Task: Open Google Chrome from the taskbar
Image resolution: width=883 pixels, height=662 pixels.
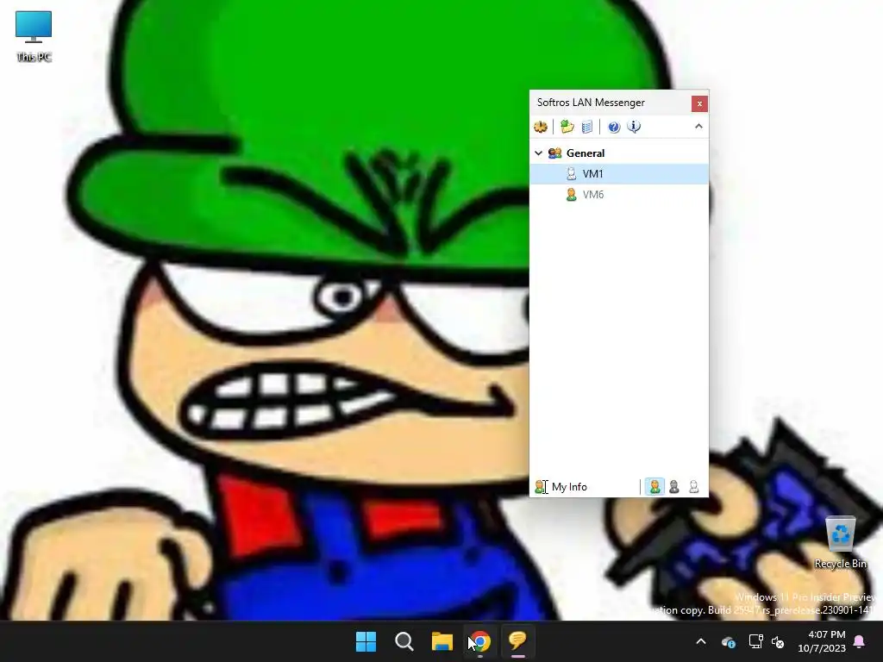Action: 480,641
